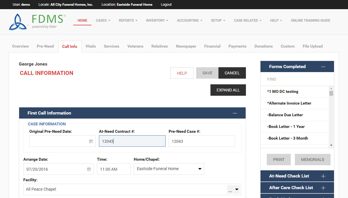Screen dimensions: 348x198
Task: Click the Expand All button
Action: click(x=228, y=90)
